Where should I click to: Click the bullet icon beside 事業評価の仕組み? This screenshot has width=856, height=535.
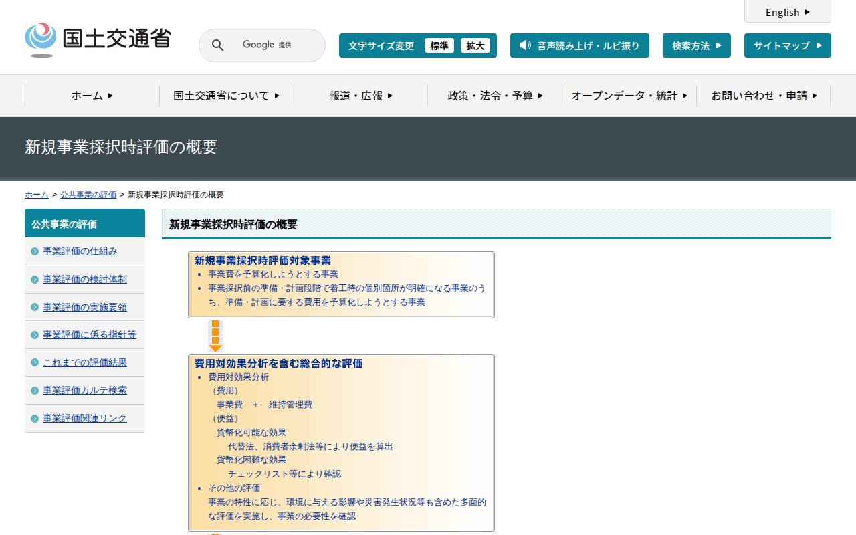tap(35, 251)
